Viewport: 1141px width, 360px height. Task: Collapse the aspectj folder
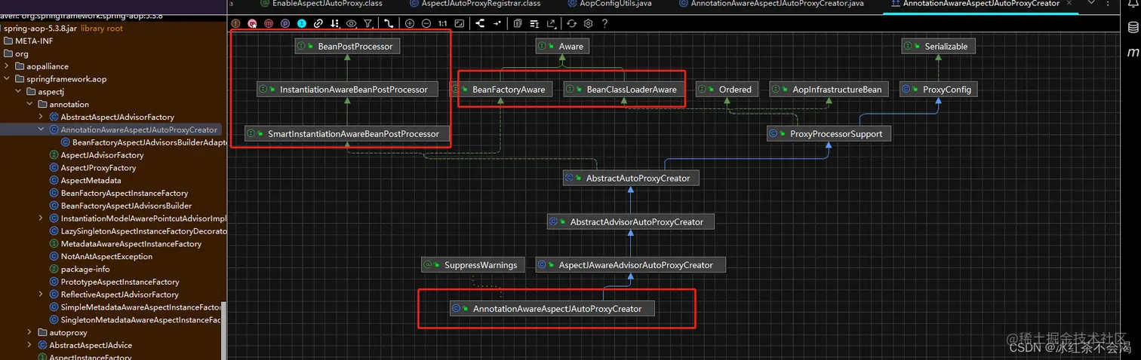coord(18,92)
